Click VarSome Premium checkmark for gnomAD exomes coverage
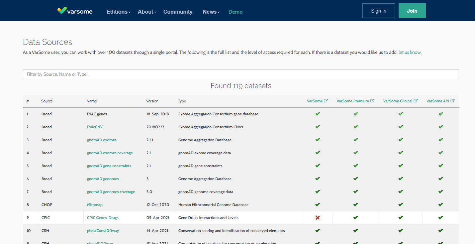Screen dimensions: 475x244 click(x=355, y=153)
